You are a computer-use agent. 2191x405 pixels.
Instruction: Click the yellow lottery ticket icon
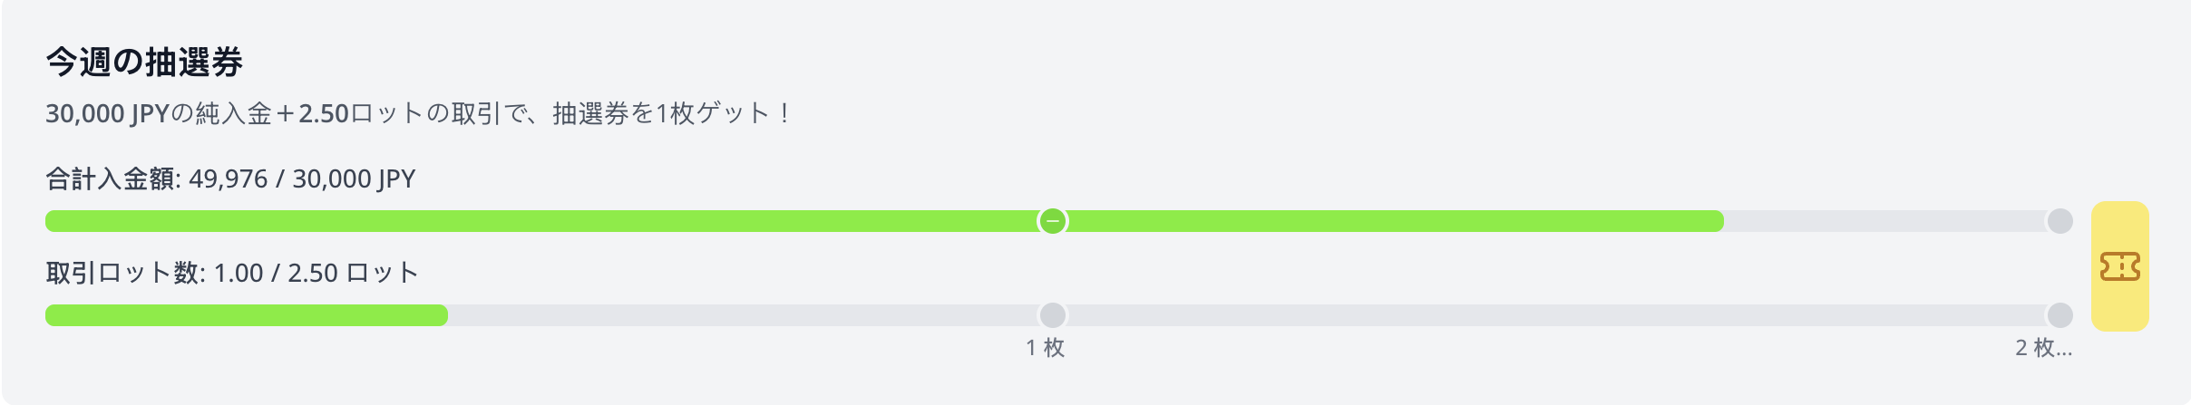click(2119, 266)
